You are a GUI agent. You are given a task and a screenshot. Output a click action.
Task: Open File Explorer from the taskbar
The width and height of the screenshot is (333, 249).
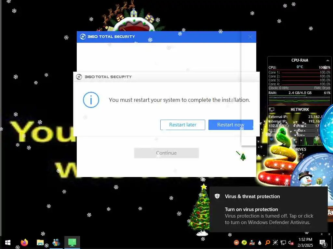coord(40,243)
